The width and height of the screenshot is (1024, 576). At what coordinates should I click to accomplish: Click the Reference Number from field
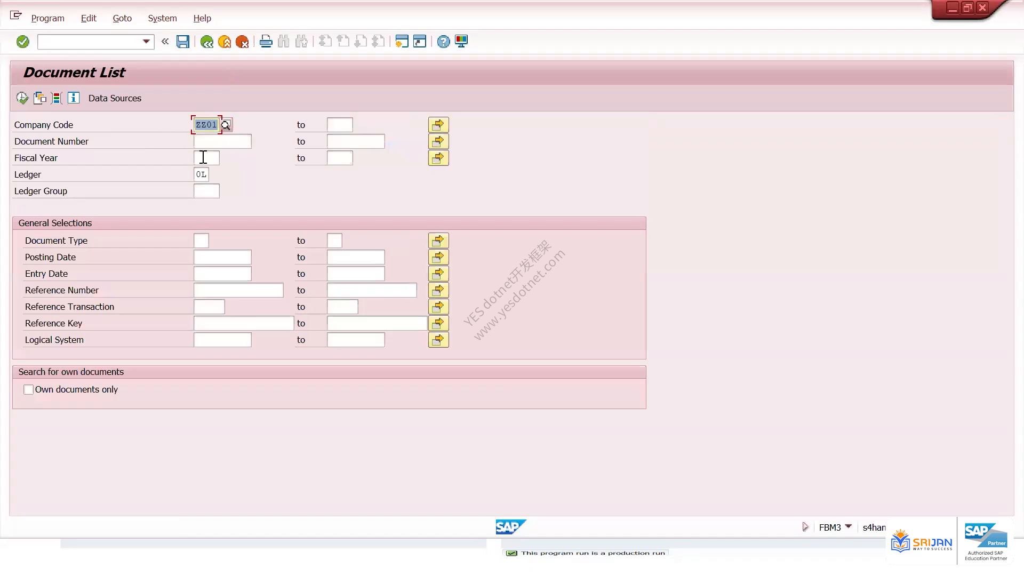point(238,290)
